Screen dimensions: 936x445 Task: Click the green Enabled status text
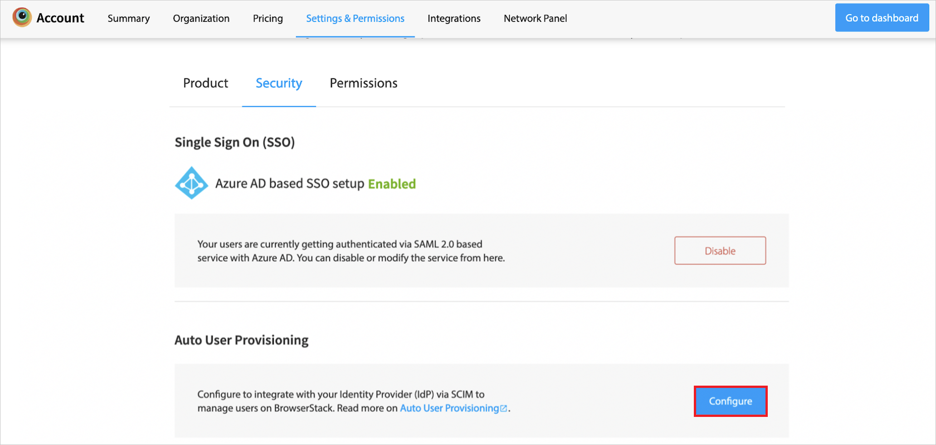(392, 184)
